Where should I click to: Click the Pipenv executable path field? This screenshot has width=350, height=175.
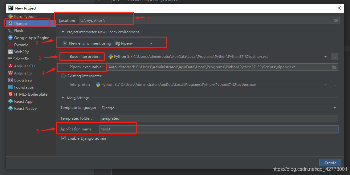click(x=222, y=67)
